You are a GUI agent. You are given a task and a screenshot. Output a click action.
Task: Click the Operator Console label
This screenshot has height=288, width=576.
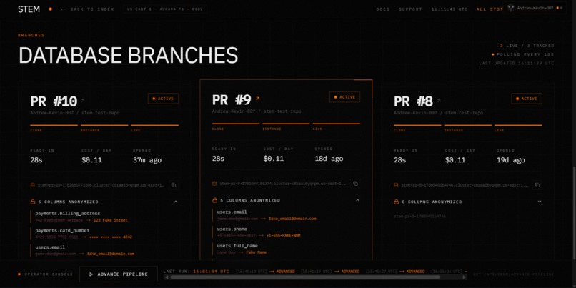49,274
